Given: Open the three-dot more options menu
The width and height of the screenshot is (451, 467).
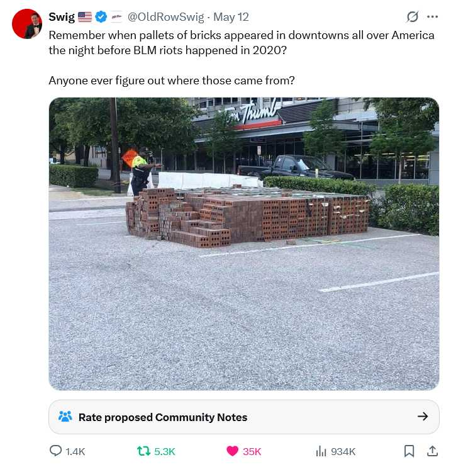Looking at the screenshot, I should click(x=432, y=16).
